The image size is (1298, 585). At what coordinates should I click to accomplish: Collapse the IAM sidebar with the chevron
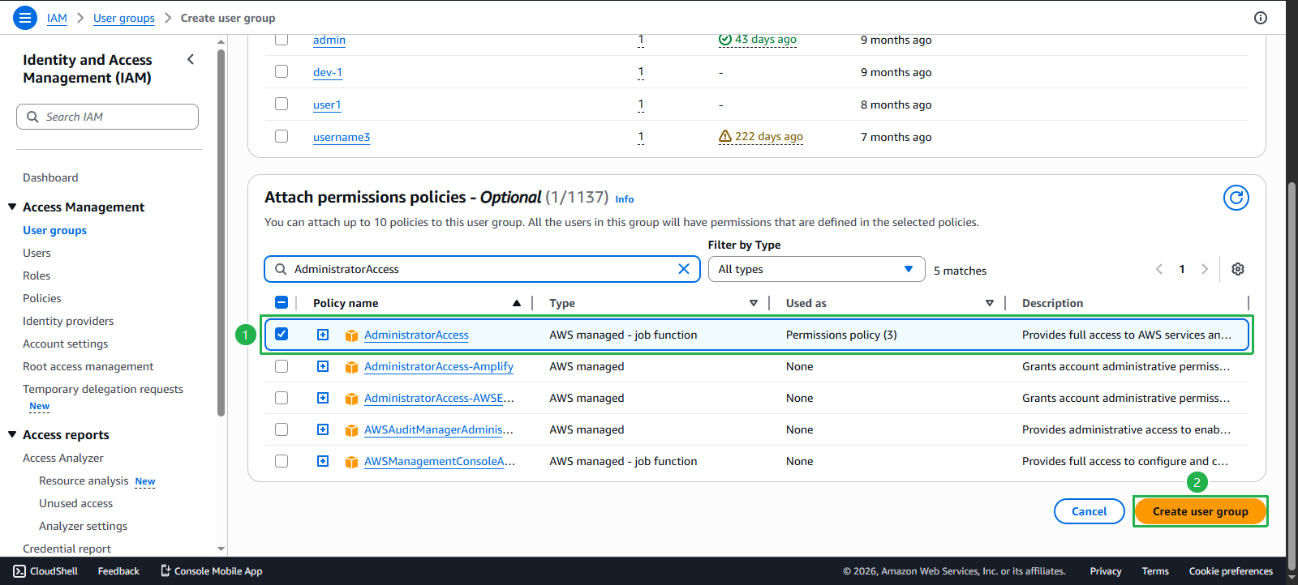tap(191, 59)
